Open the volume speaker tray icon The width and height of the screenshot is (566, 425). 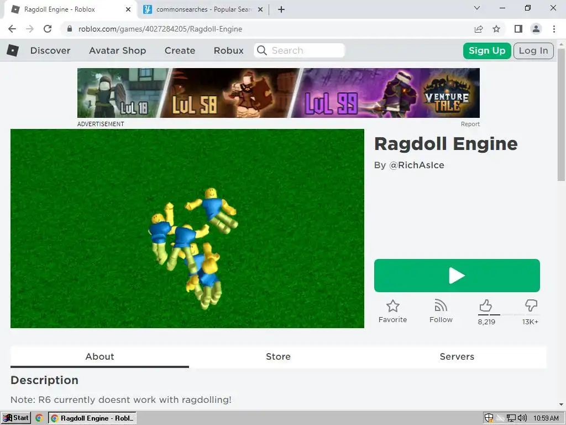[522, 418]
